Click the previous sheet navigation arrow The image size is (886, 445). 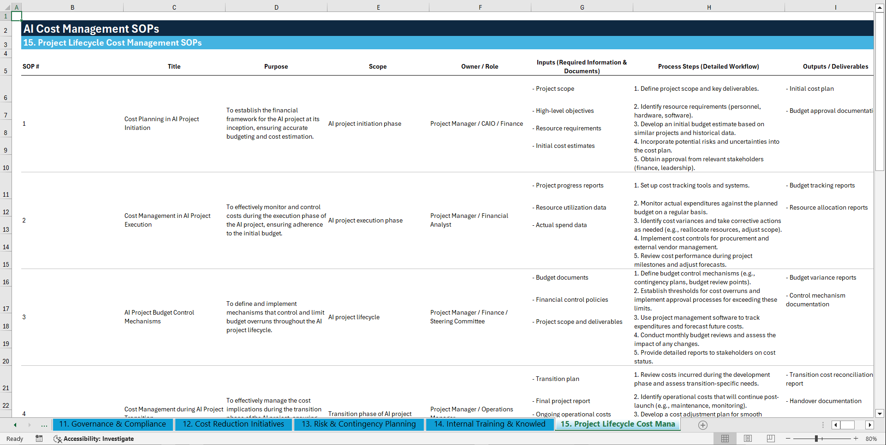click(14, 425)
